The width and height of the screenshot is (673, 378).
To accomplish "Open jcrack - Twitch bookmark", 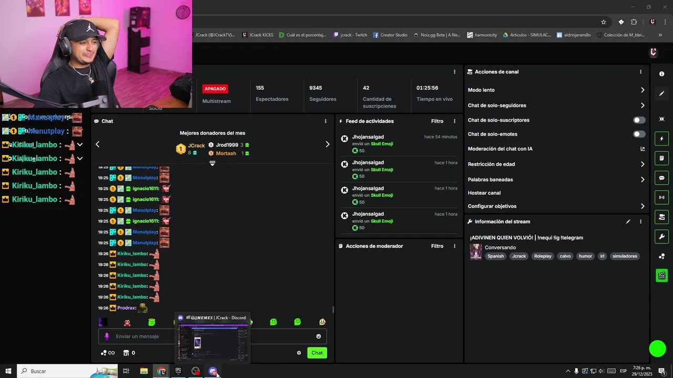I will 350,35.
